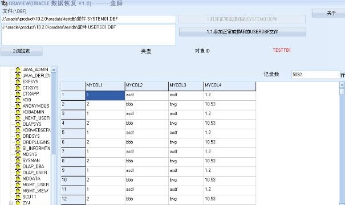Select the SCOTT user label in tree

29,197
